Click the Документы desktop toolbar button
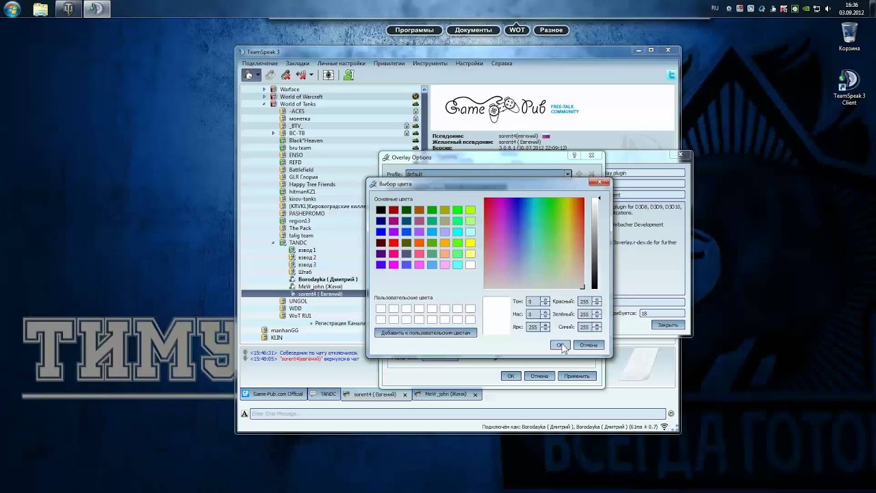 474,30
